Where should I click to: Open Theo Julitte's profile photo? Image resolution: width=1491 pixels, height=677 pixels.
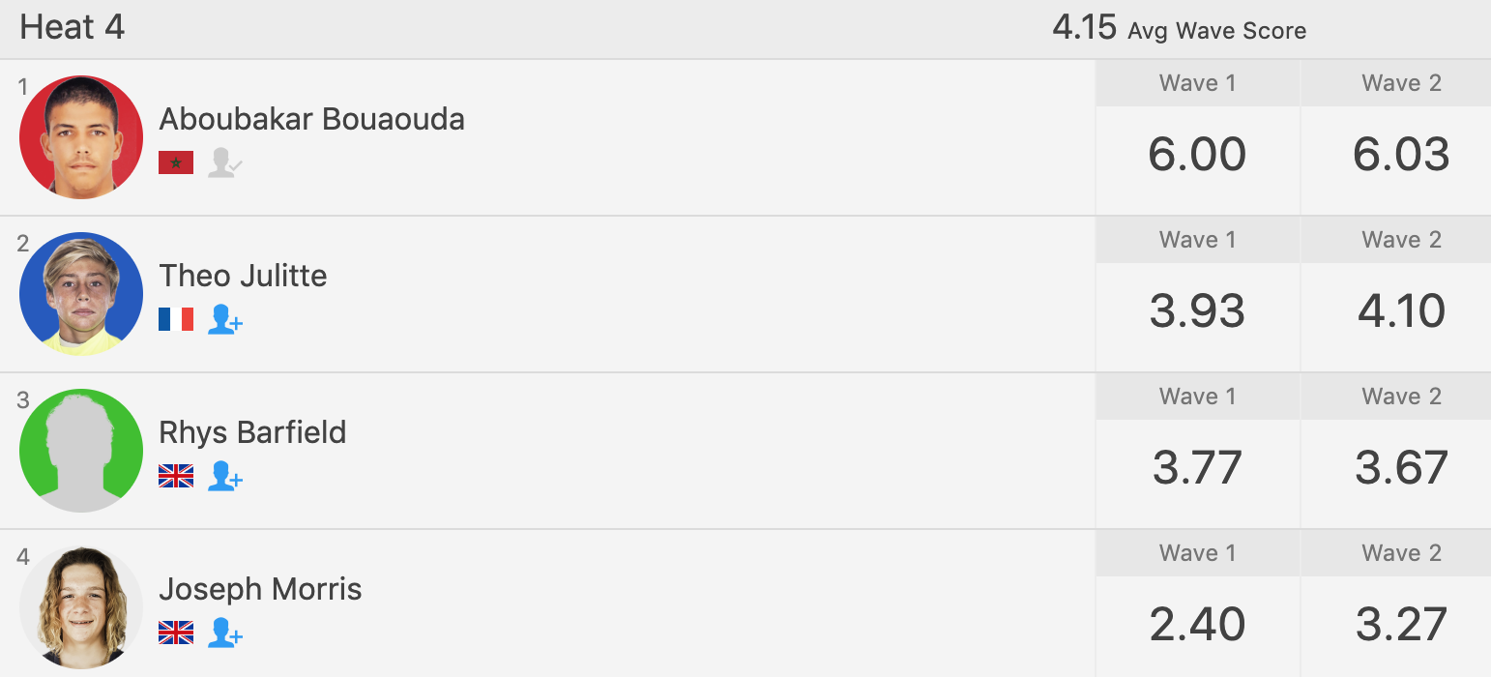(x=81, y=294)
